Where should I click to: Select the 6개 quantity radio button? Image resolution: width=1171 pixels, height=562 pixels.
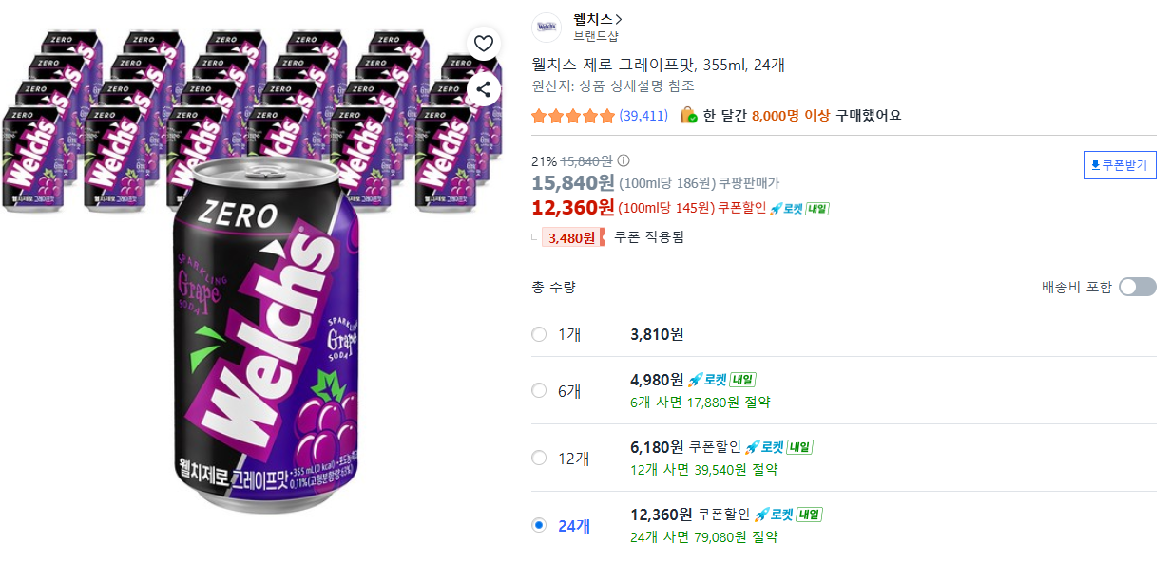(539, 390)
